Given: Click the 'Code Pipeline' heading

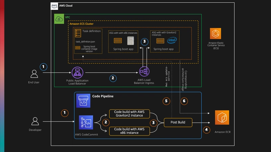Looking at the screenshot, I should [103, 96].
